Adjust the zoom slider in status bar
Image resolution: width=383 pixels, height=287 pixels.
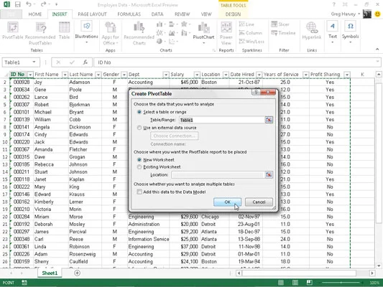click(x=341, y=283)
